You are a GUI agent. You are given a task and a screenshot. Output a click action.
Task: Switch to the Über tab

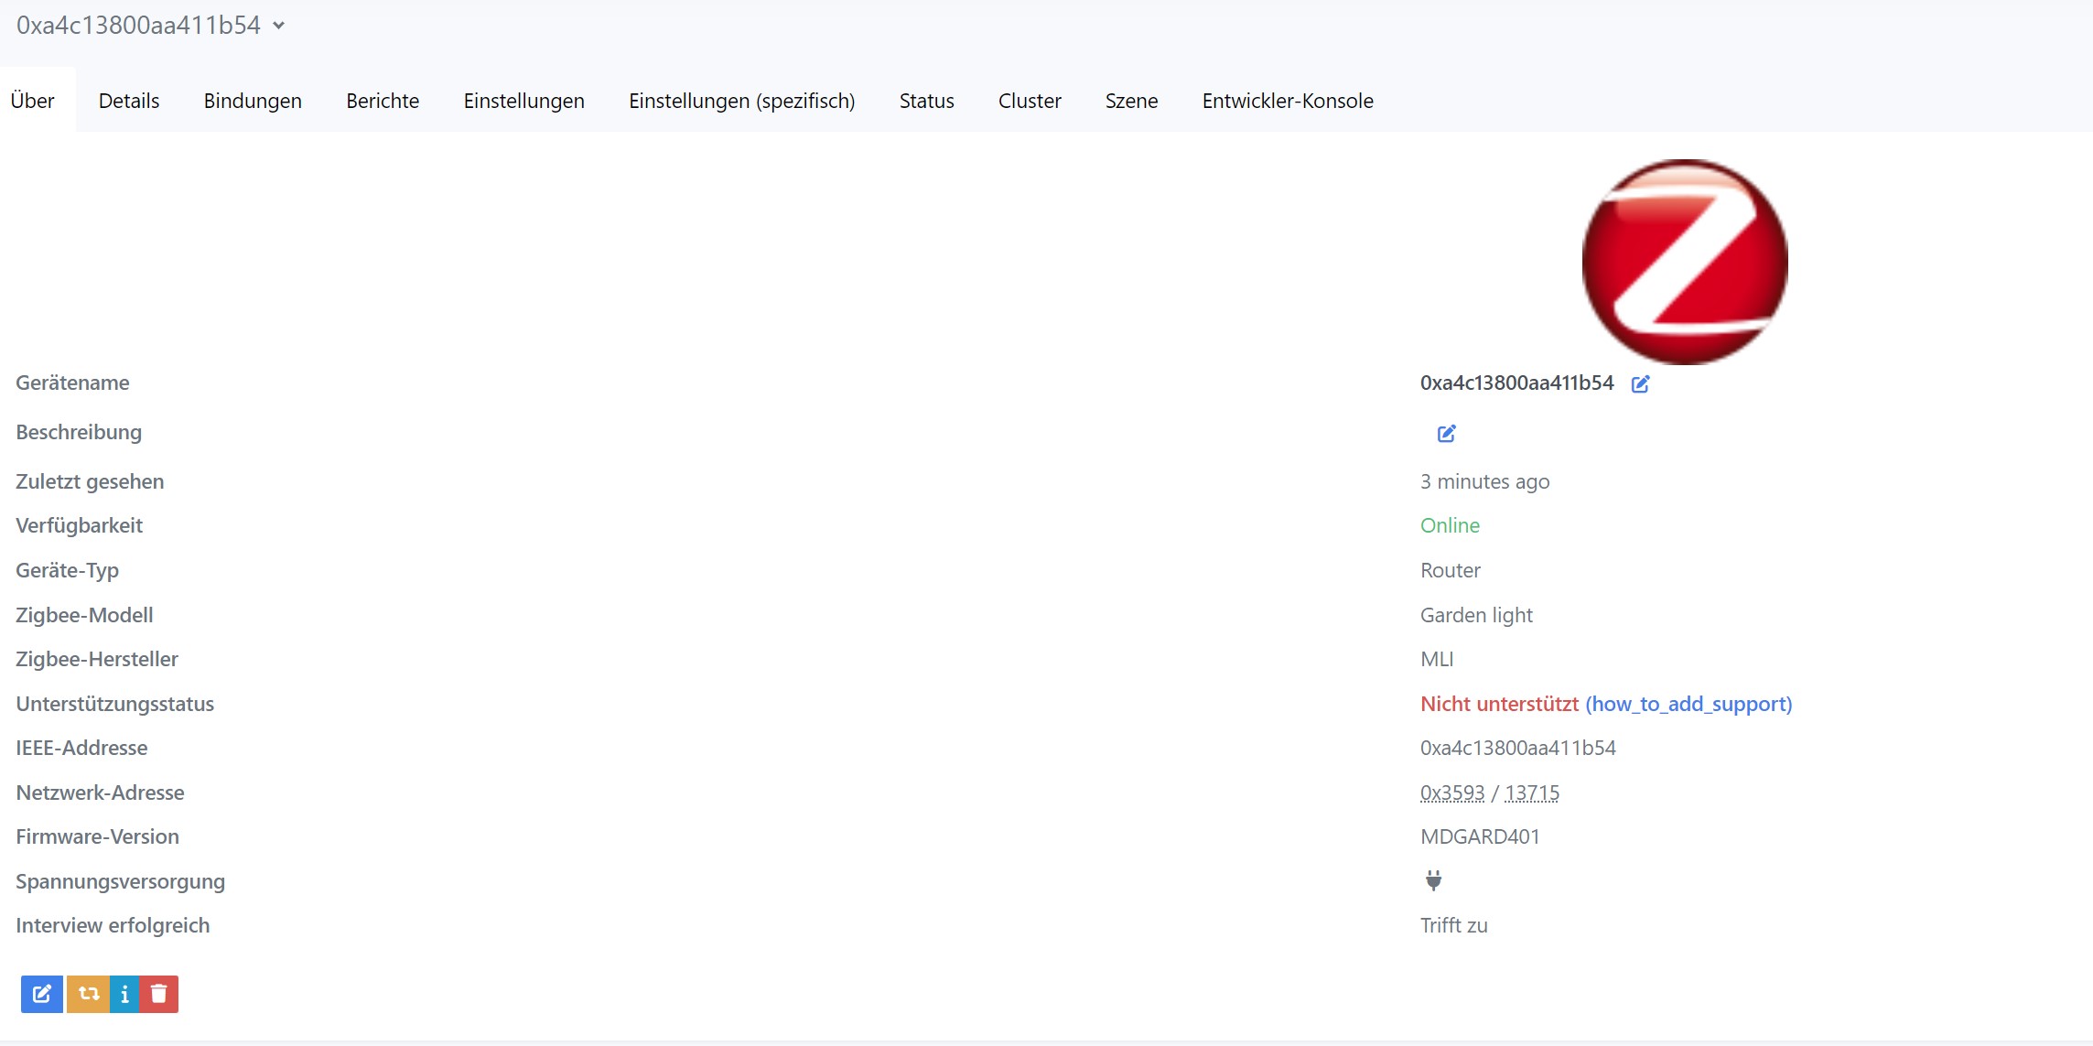pos(33,101)
